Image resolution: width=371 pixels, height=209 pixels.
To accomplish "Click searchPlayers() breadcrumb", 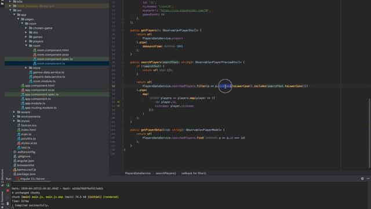I will 166,174.
